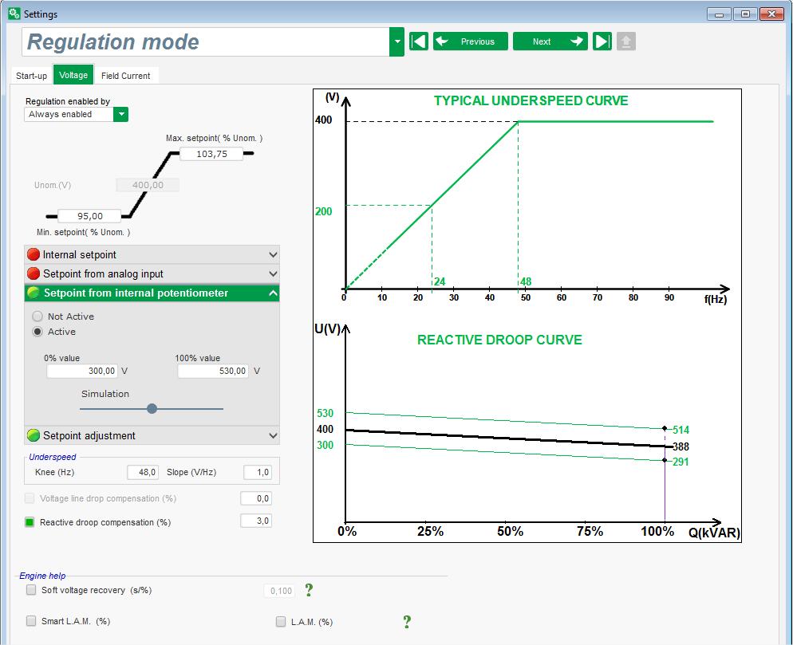793x645 pixels.
Task: Enable Soft voltage recovery checkbox
Action: [x=31, y=590]
